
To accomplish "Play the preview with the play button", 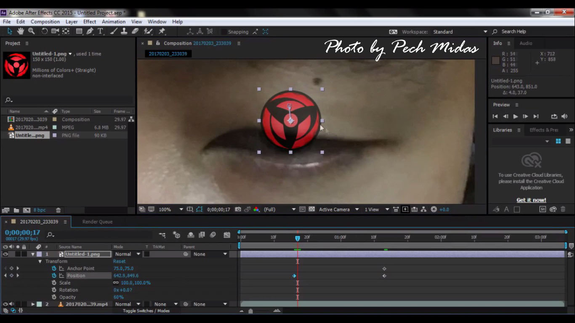I will point(515,116).
